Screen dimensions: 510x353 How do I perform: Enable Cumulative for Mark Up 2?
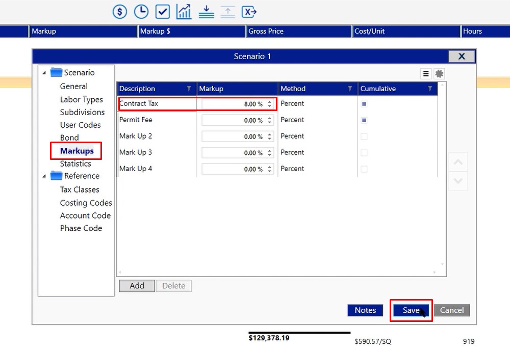tap(364, 137)
